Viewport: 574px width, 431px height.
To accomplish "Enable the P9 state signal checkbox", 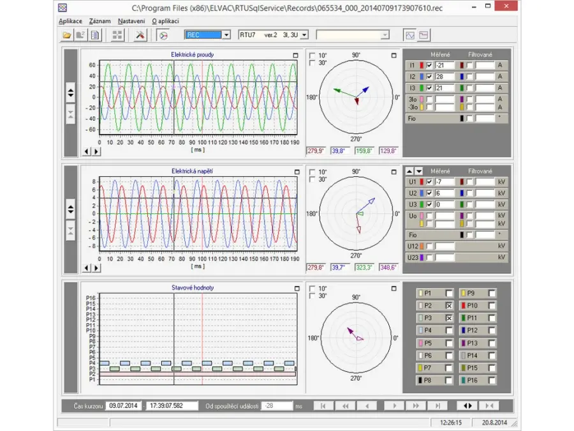I will coord(491,293).
